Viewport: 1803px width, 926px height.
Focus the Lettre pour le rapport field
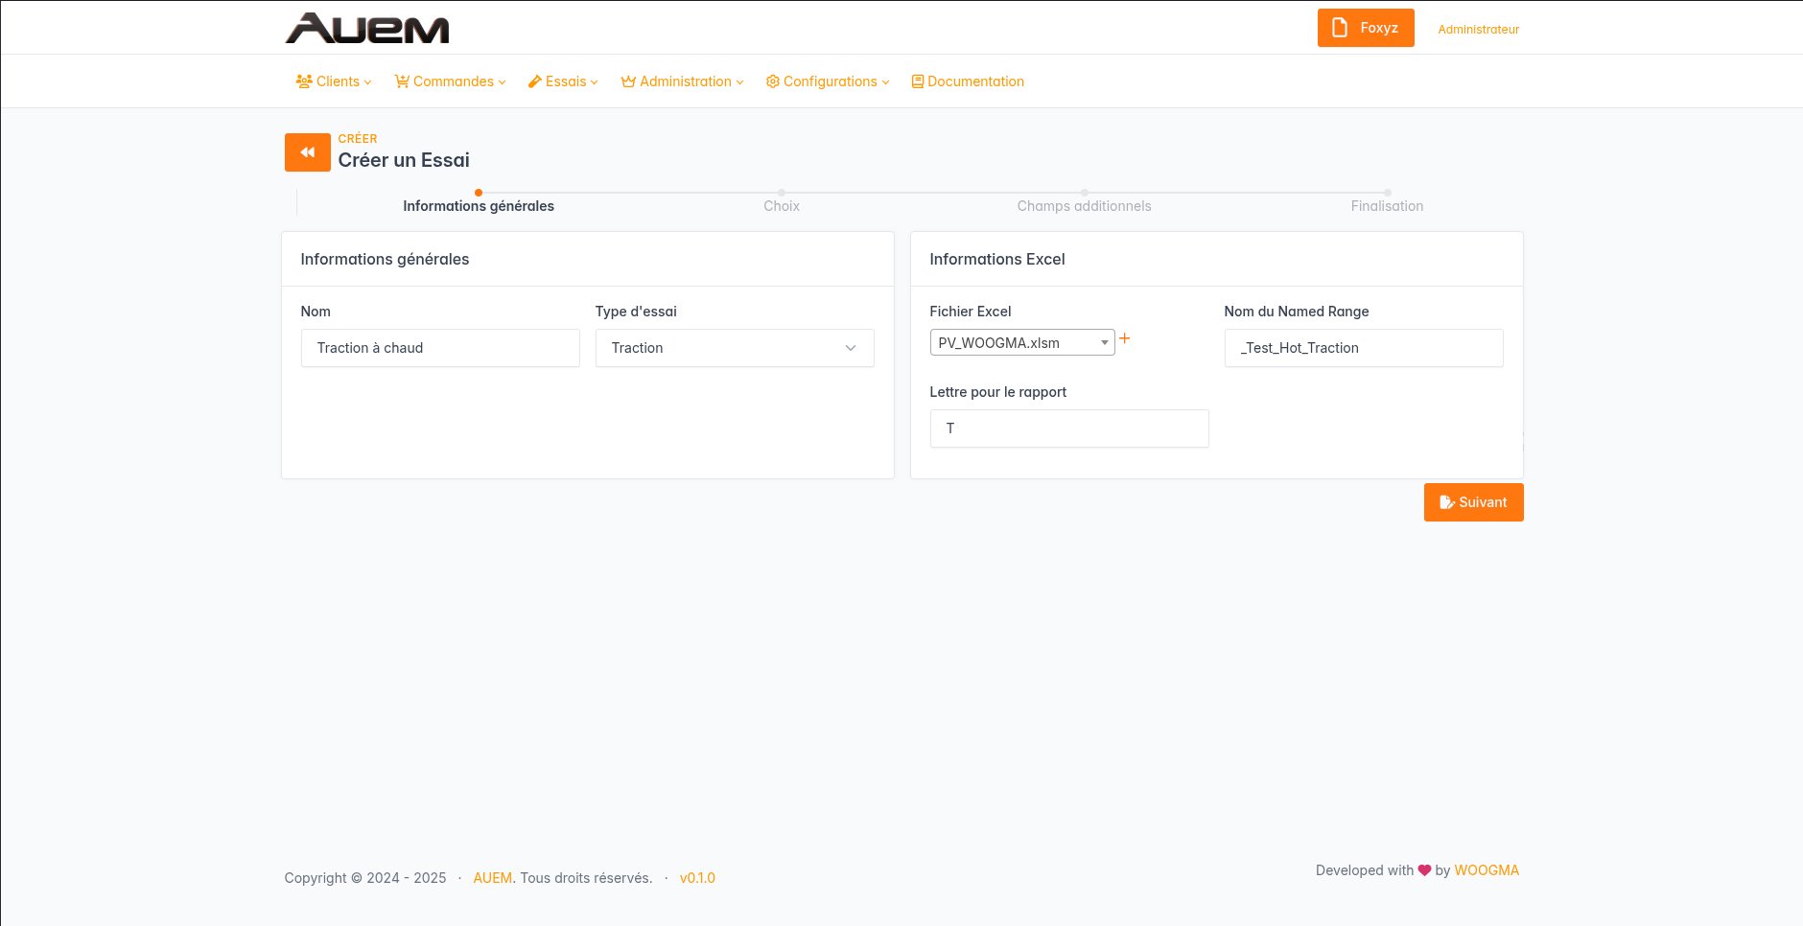[1068, 428]
